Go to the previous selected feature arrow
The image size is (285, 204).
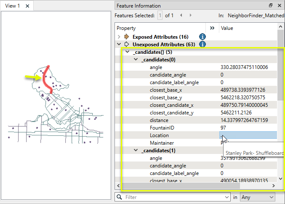181,15
